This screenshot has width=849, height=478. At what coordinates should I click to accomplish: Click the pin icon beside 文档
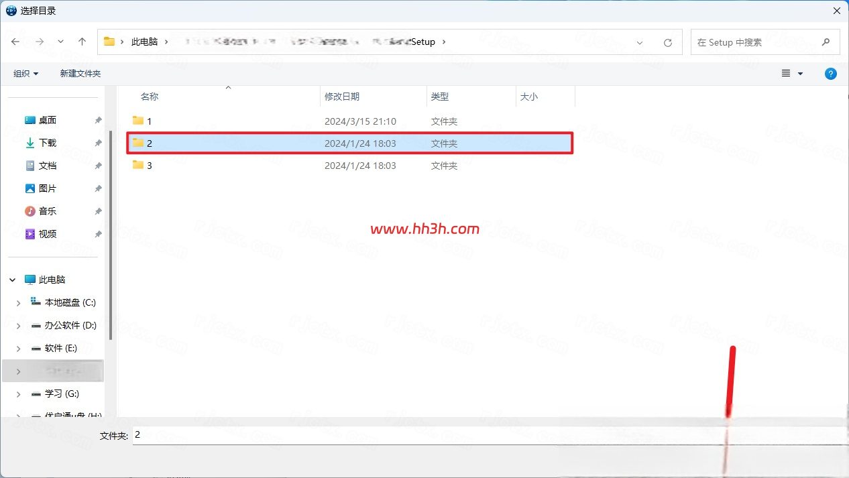98,166
